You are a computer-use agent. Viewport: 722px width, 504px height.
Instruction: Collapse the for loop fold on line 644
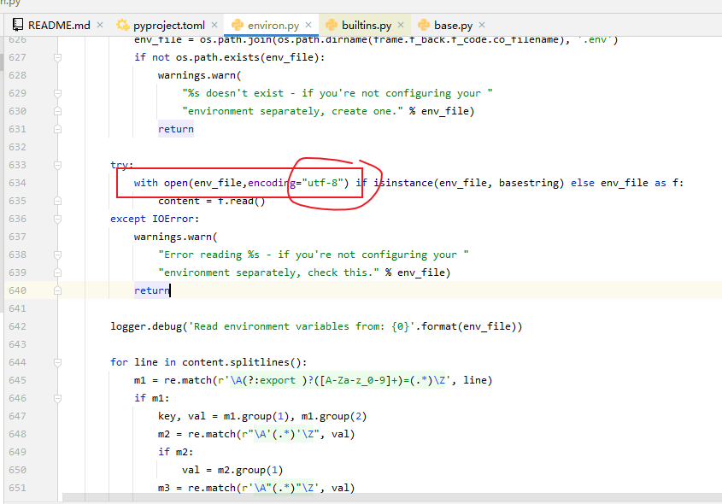pyautogui.click(x=57, y=363)
